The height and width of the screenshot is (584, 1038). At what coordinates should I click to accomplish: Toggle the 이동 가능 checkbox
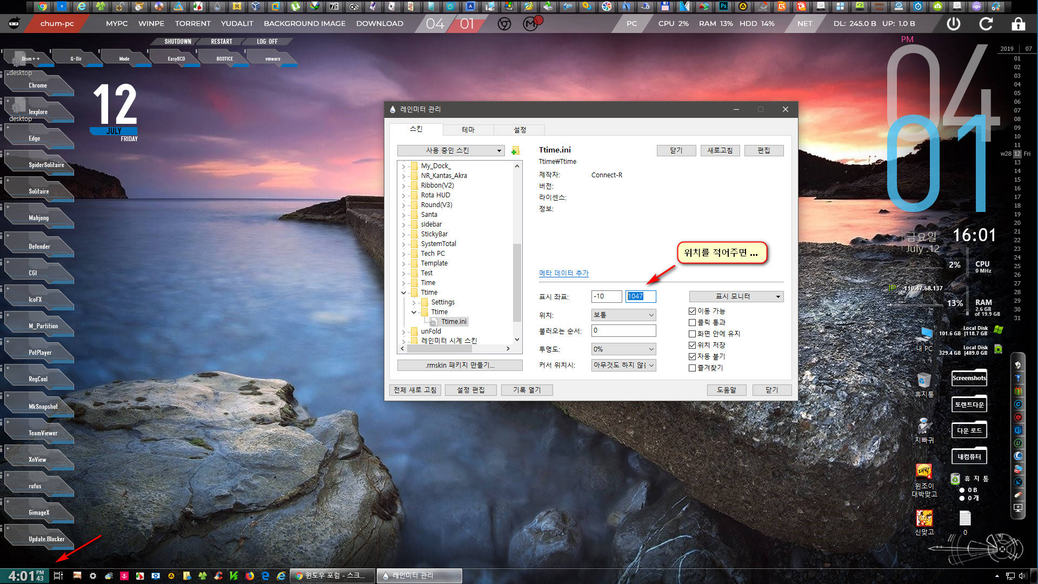coord(692,311)
